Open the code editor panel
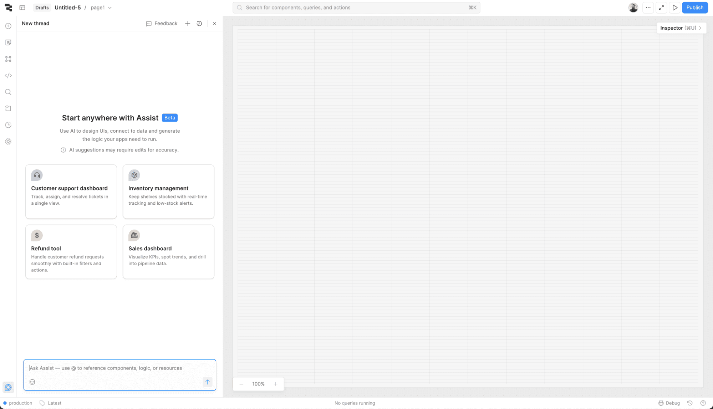The width and height of the screenshot is (713, 409). click(8, 75)
